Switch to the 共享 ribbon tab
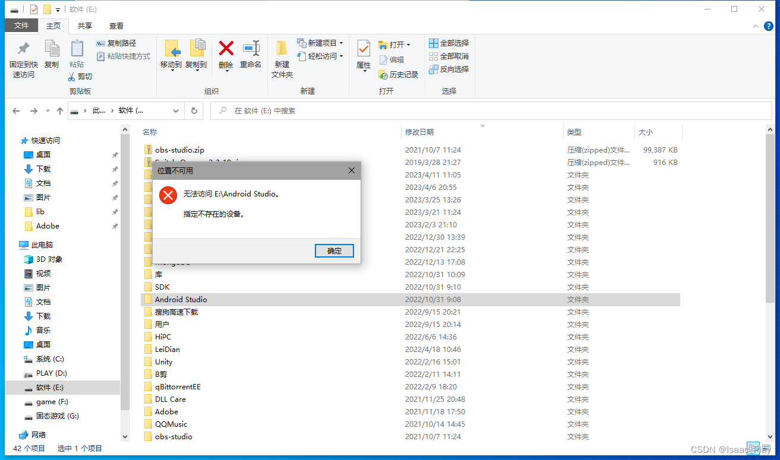The image size is (780, 460). pyautogui.click(x=85, y=26)
